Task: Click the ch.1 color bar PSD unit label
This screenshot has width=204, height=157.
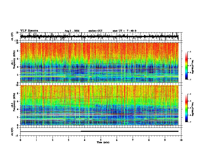Action: [193, 67]
